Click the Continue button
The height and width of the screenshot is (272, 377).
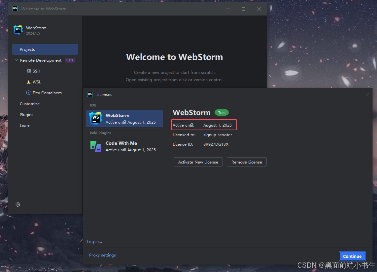[352, 256]
